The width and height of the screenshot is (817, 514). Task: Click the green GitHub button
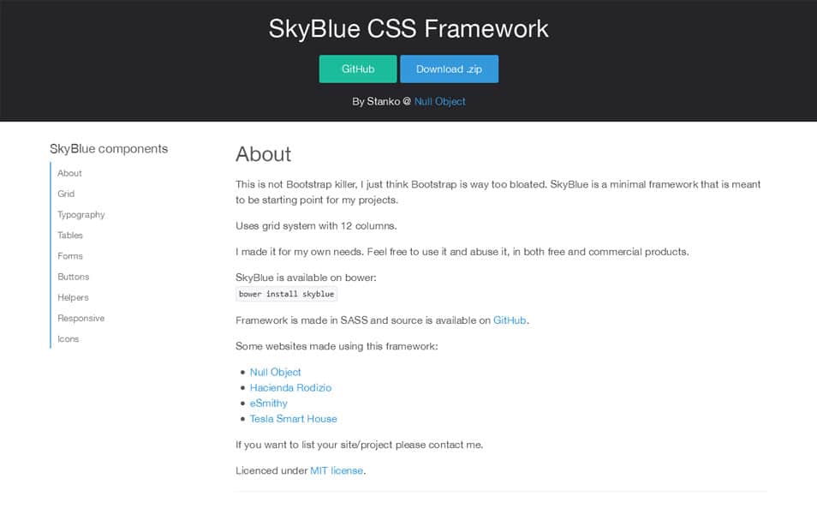point(358,69)
